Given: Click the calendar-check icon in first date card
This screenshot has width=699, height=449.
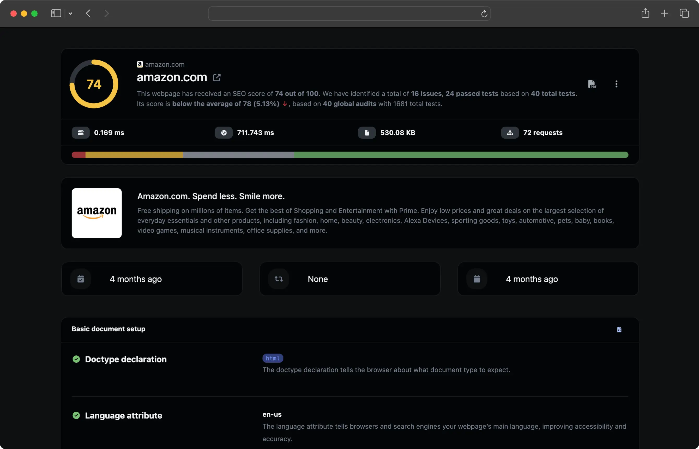Looking at the screenshot, I should pos(81,279).
